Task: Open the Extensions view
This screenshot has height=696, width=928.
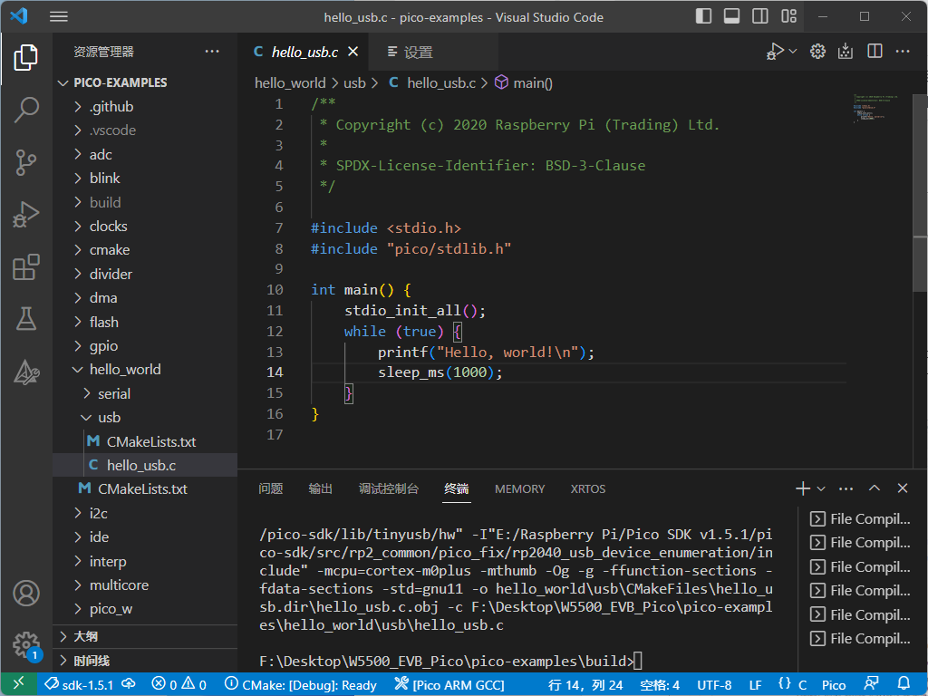Action: (26, 267)
